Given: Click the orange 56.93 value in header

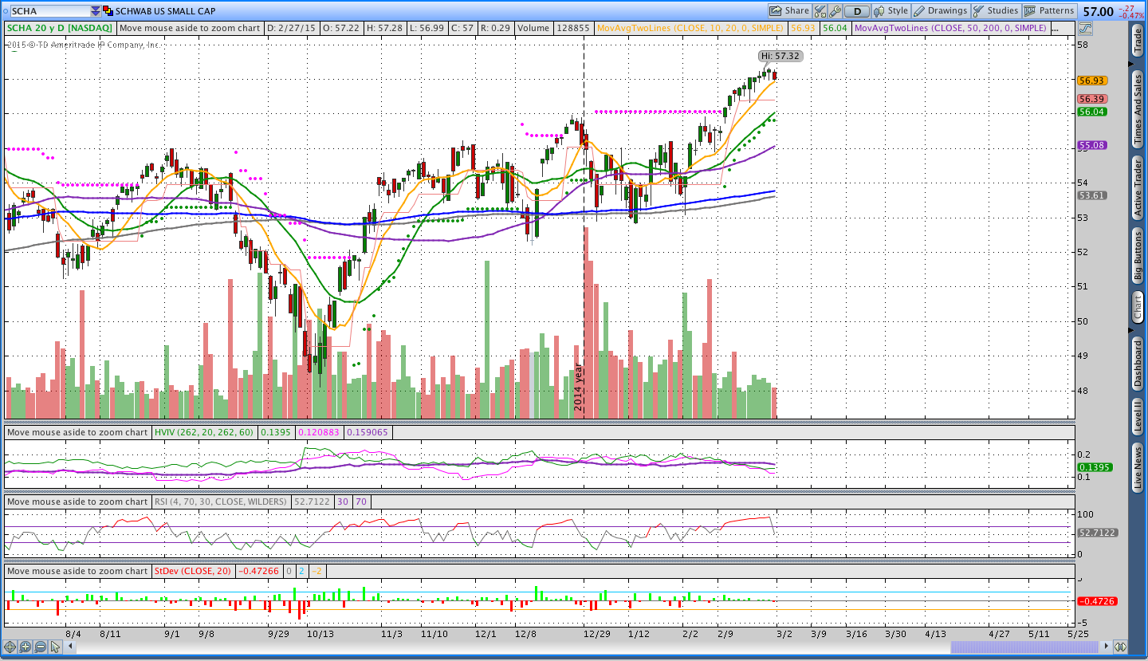Looking at the screenshot, I should pos(803,28).
